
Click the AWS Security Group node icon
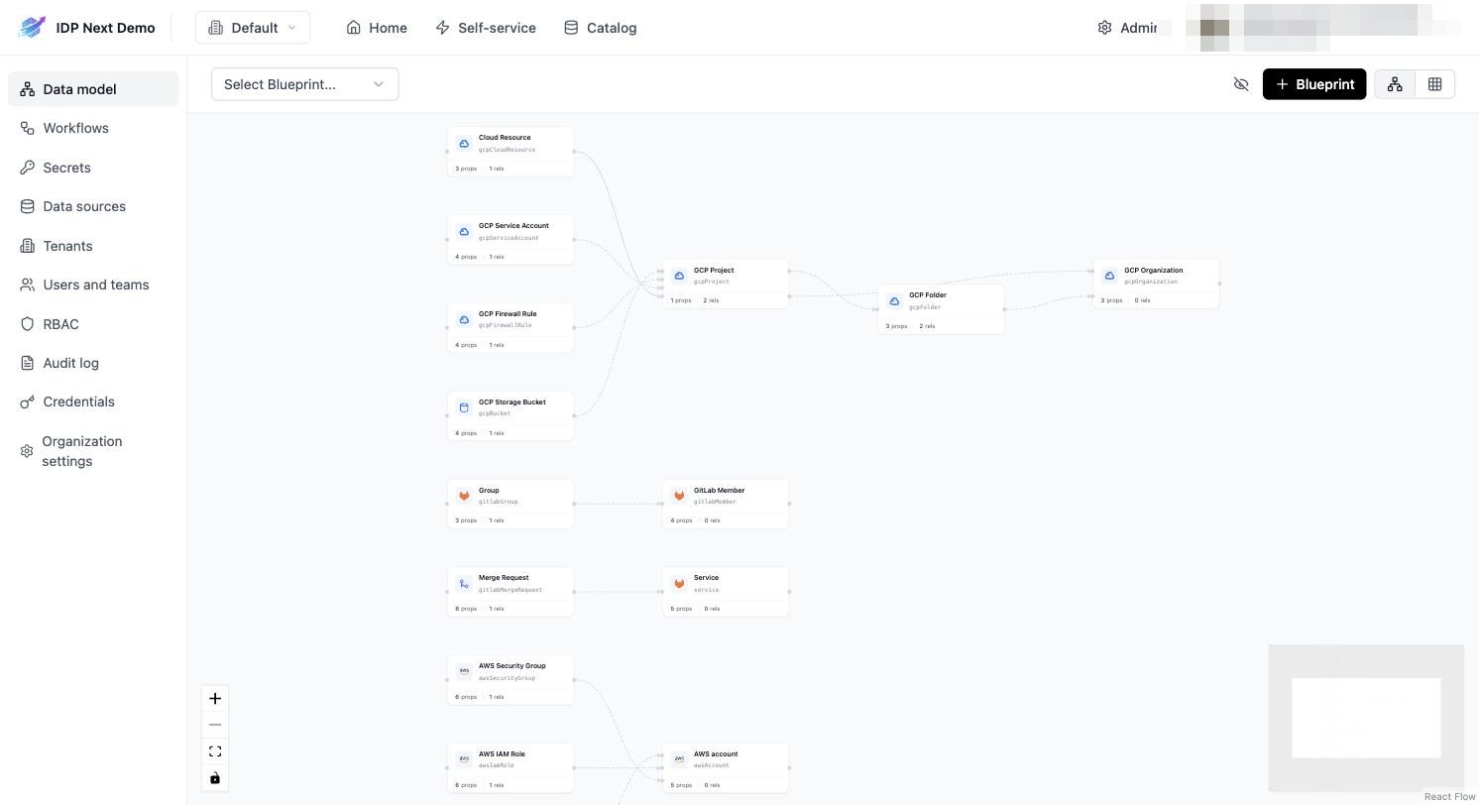pyautogui.click(x=464, y=671)
